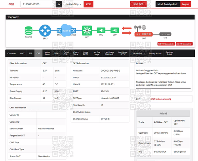Click the BRAS-side Metro switch icon

tap(59, 30)
